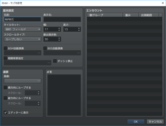The image size is (166, 126).
Task: Open the BGS file selector ellipsis
Action: point(78,53)
